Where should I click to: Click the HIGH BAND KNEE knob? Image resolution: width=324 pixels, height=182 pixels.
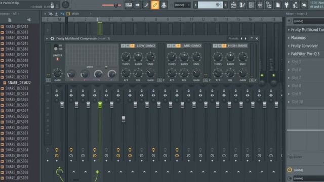(242, 57)
